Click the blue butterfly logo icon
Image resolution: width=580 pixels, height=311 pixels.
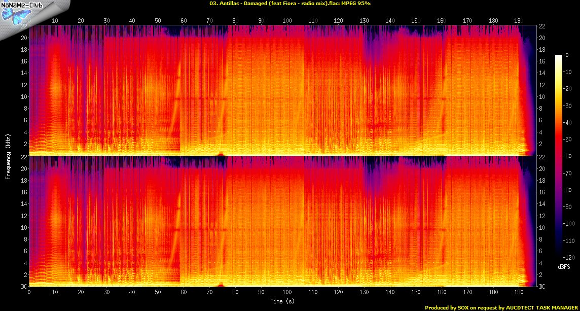pos(14,15)
